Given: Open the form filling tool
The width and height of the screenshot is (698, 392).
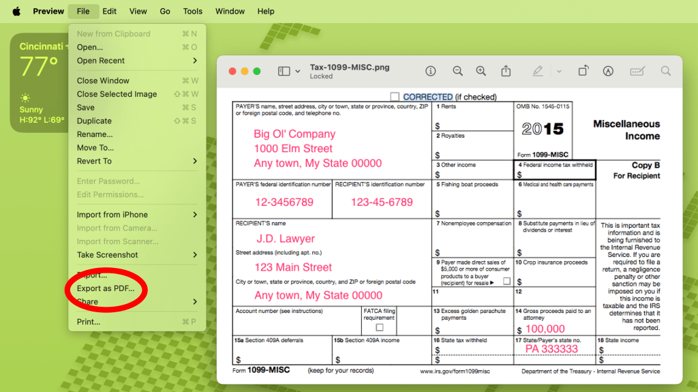Looking at the screenshot, I should 637,71.
